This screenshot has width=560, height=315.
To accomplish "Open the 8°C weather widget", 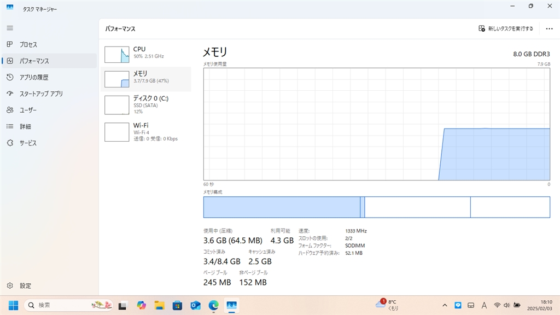I will click(387, 305).
